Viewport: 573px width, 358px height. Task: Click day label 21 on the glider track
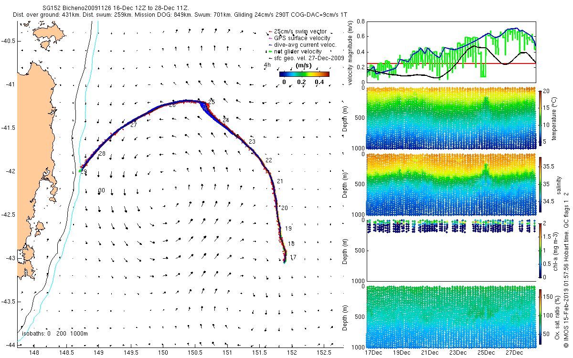coord(280,181)
